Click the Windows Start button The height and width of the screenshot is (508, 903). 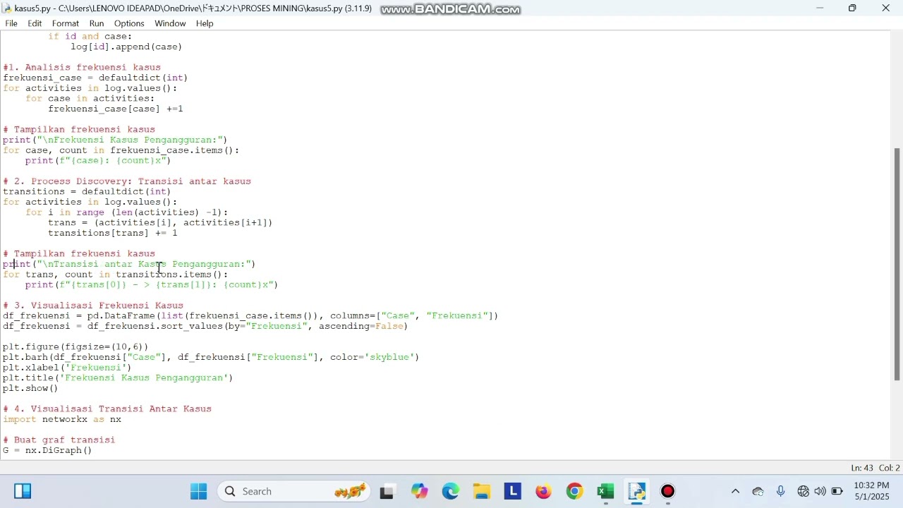(199, 491)
